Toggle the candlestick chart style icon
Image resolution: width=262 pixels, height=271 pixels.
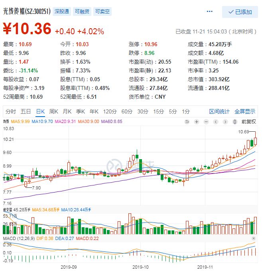click(235, 122)
